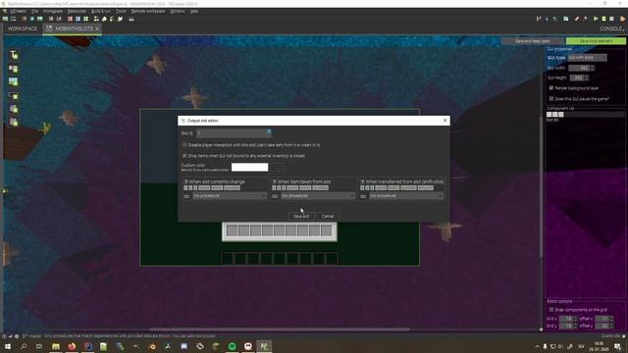
Task: Open the Build & run menu
Action: (x=101, y=11)
